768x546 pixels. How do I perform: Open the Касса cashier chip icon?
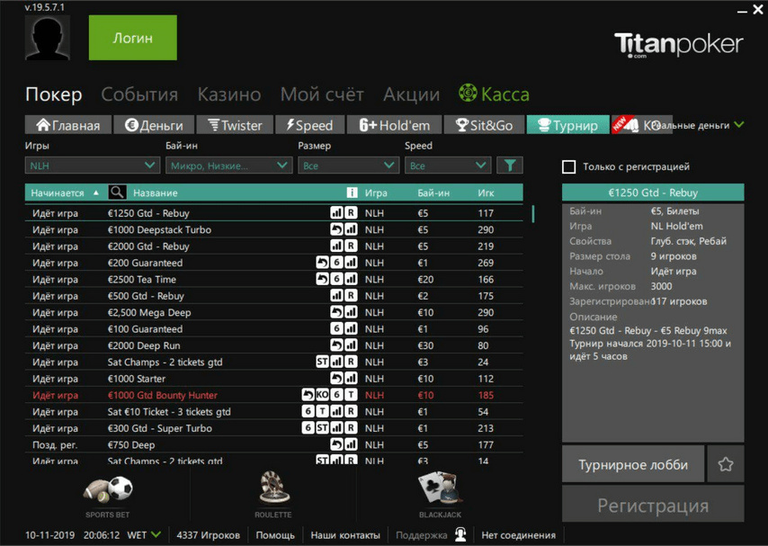[468, 93]
